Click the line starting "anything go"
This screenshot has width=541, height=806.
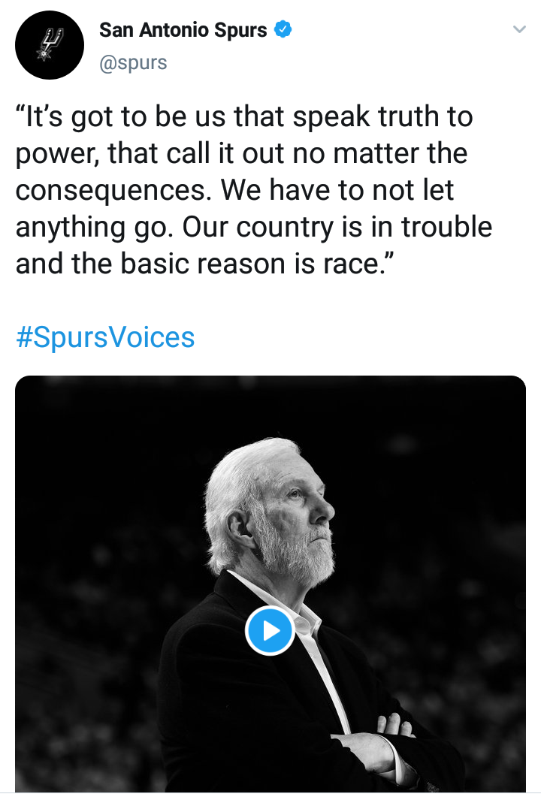(253, 227)
